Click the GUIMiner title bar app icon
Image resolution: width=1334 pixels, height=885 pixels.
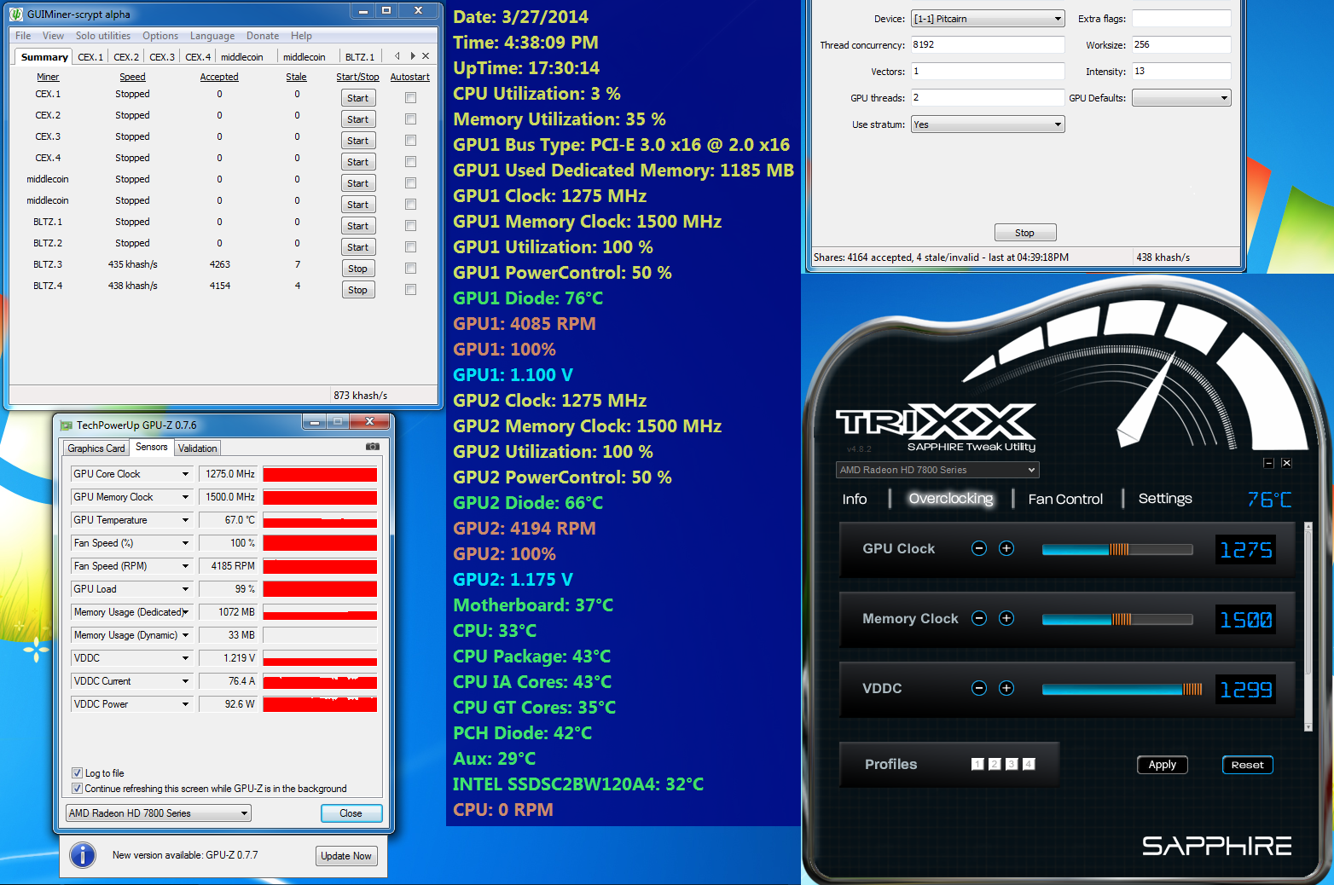[x=17, y=14]
